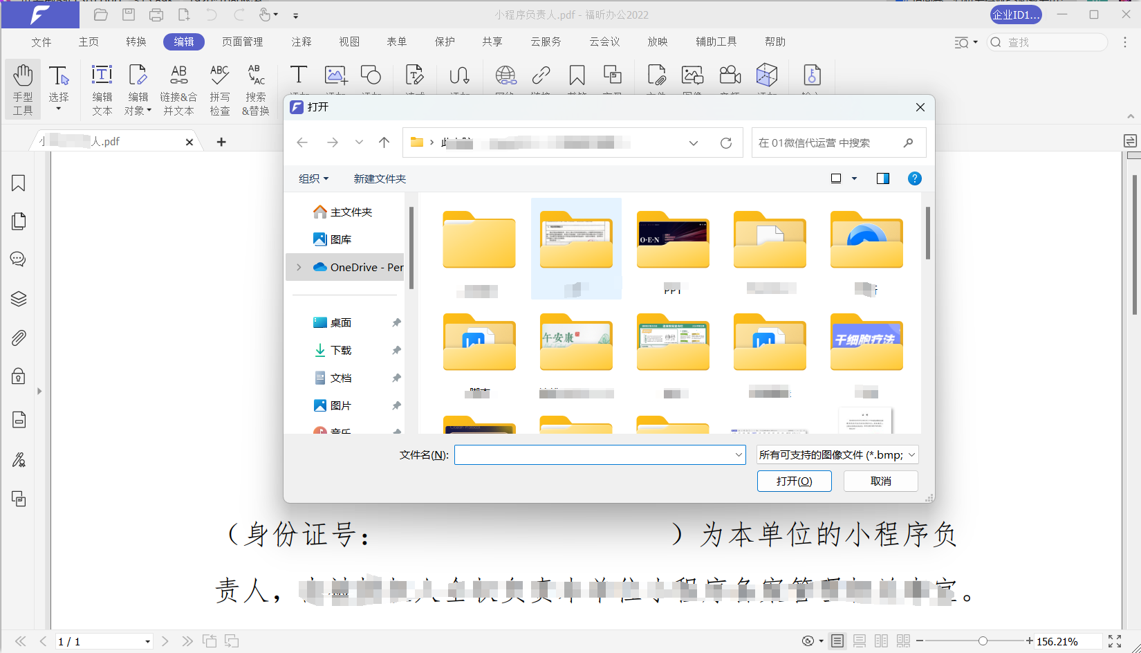
Task: Click the file name (文件名) input field
Action: [595, 454]
